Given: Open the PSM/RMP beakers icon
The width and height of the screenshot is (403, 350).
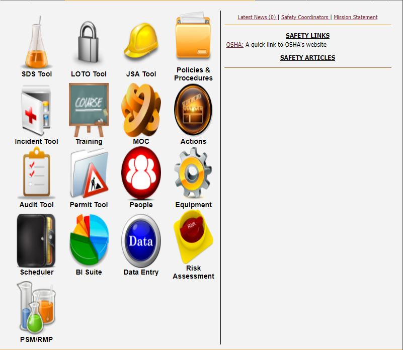Looking at the screenshot, I should 36,307.
